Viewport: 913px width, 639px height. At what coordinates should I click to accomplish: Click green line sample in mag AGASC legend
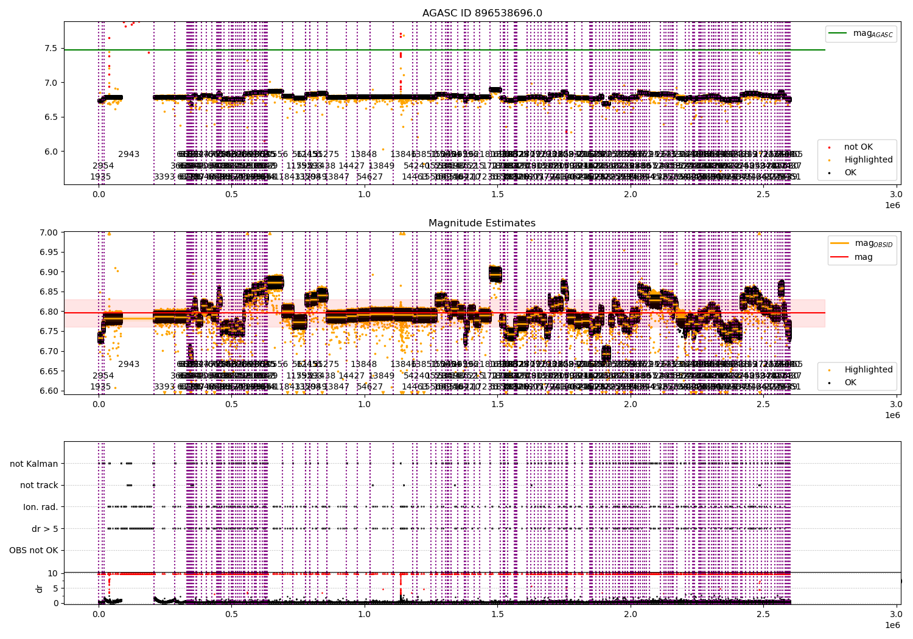pos(839,33)
